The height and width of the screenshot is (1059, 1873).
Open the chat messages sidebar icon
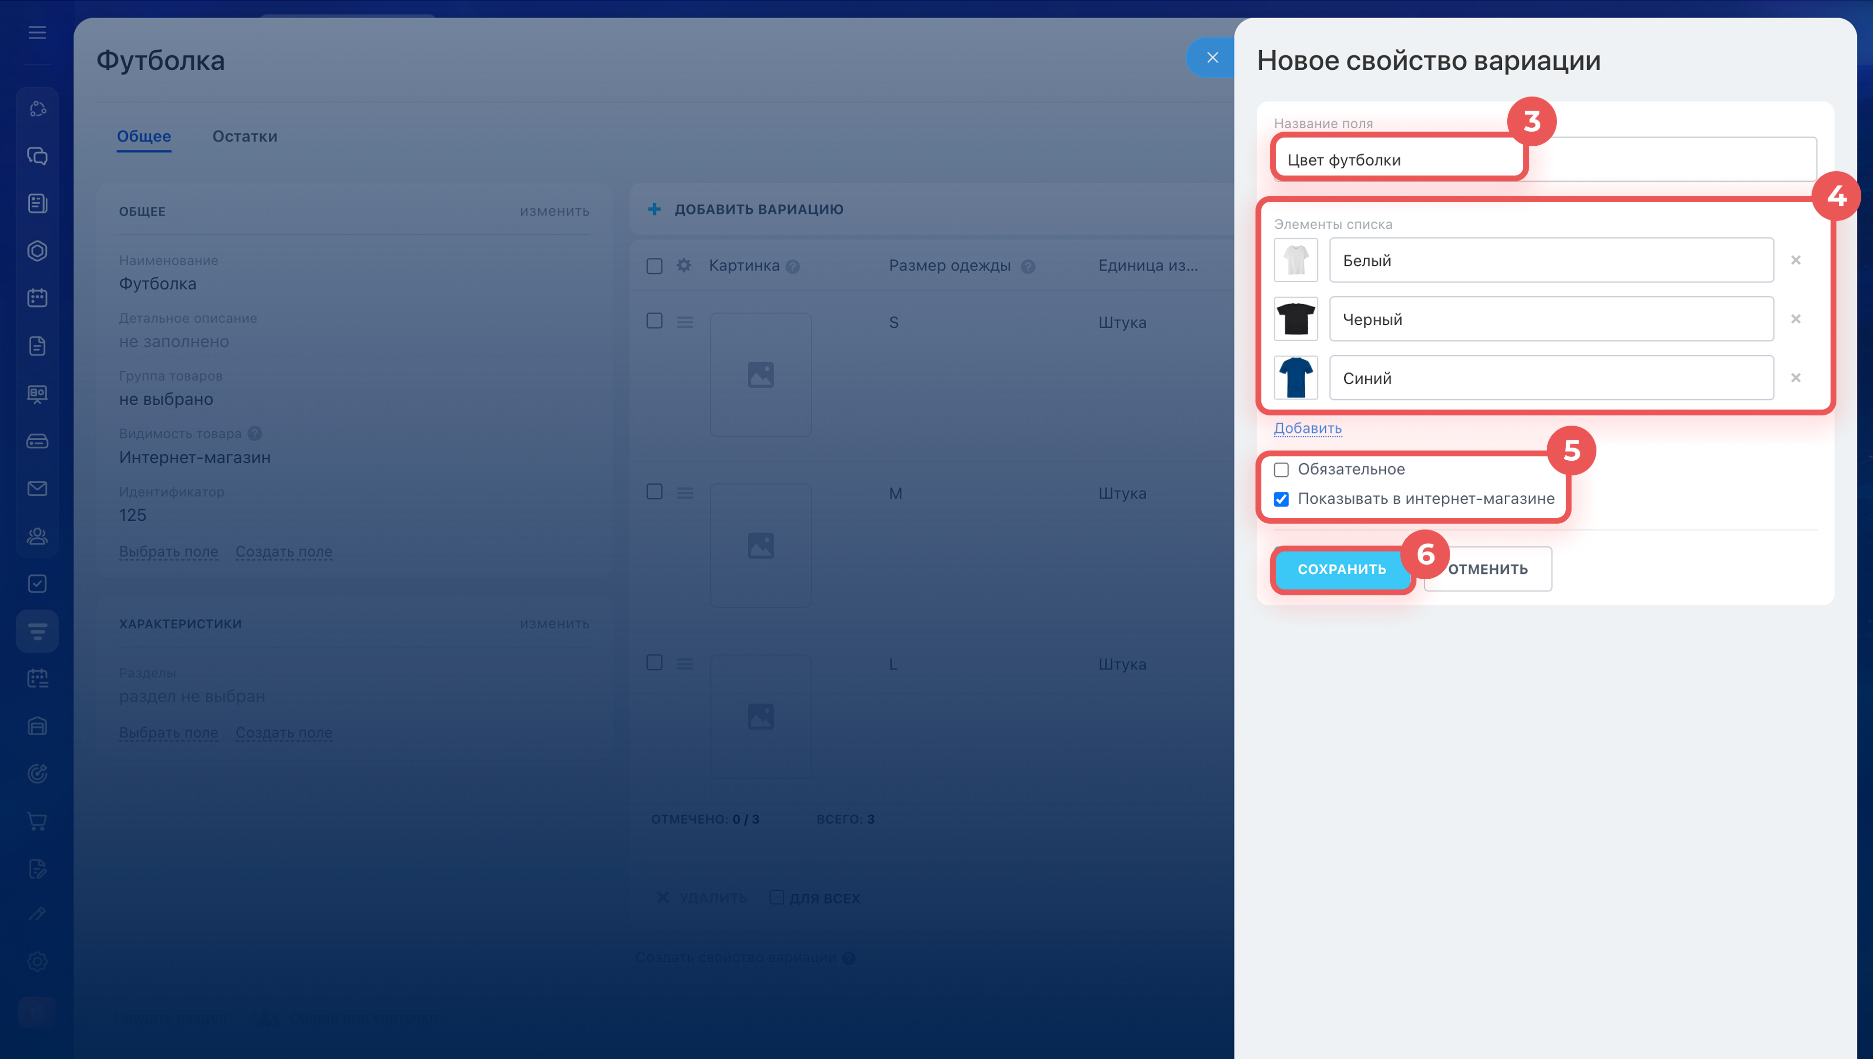click(x=37, y=156)
